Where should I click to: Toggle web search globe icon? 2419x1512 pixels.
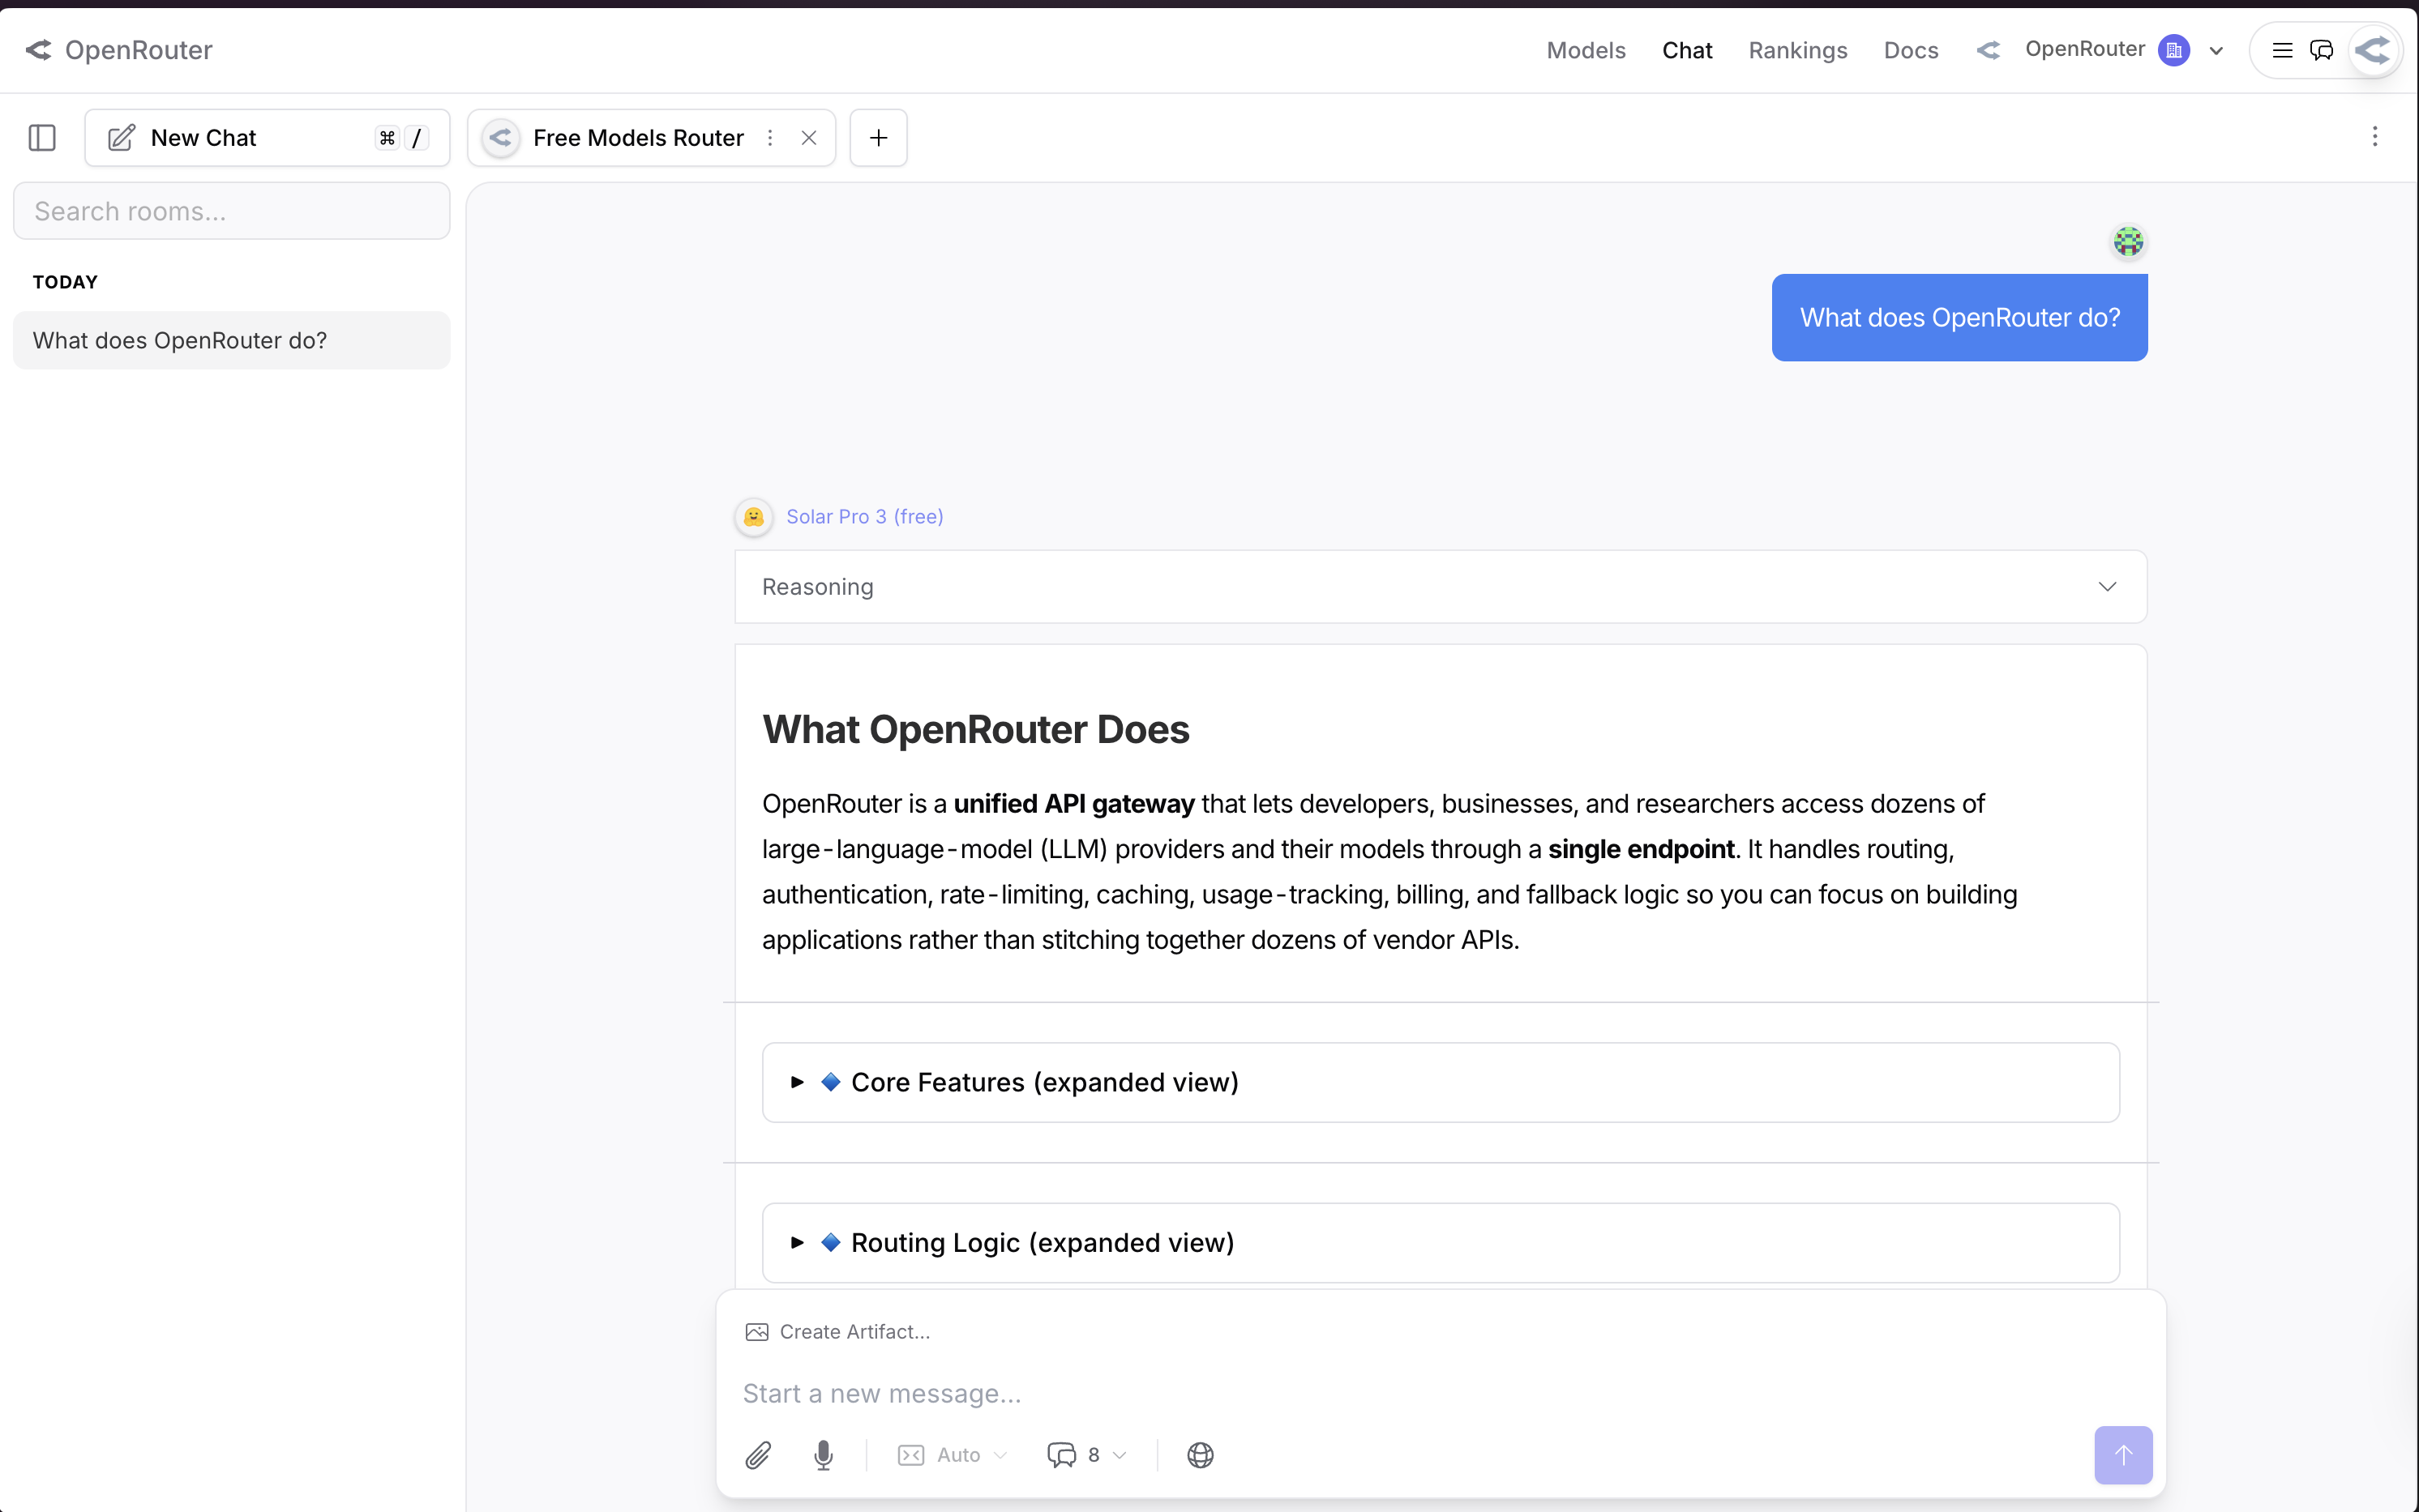click(x=1201, y=1455)
